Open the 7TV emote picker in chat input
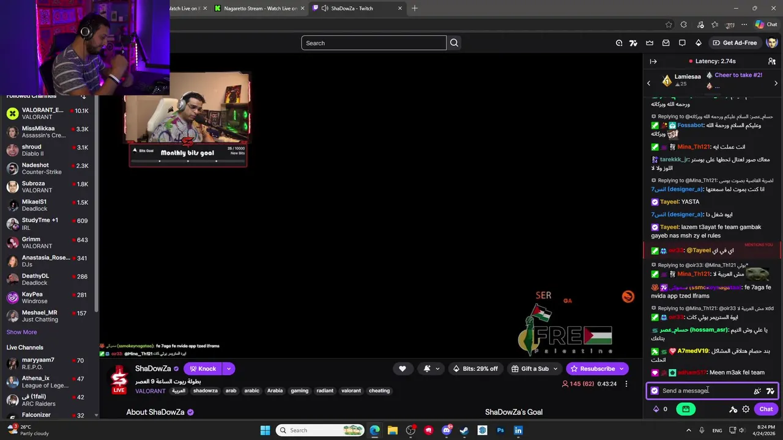The width and height of the screenshot is (783, 440). [770, 391]
